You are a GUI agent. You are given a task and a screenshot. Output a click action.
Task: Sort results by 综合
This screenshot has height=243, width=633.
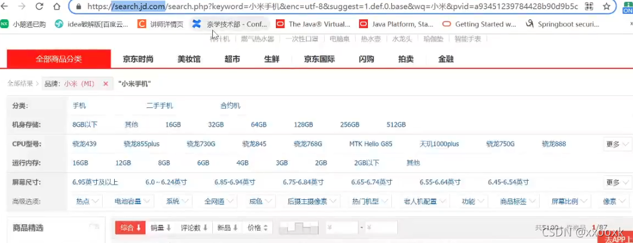[130, 227]
